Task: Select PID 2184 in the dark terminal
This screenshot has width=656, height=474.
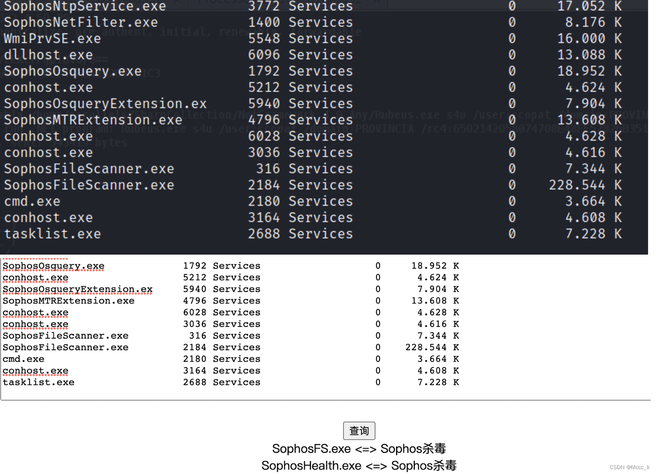Action: pyautogui.click(x=264, y=185)
